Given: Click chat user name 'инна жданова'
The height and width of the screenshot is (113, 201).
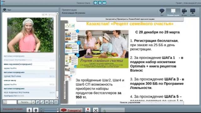Looking at the screenshot, I should point(18,64).
